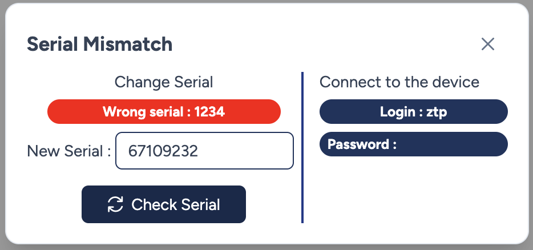Click the New Serial label text
Screen dimensions: 533x250
(68, 151)
